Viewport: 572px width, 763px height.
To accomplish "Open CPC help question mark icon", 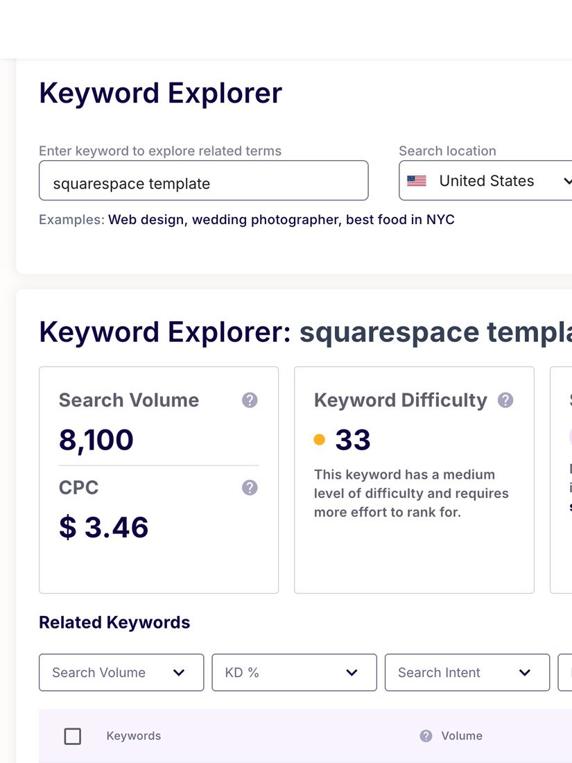I will tap(250, 488).
